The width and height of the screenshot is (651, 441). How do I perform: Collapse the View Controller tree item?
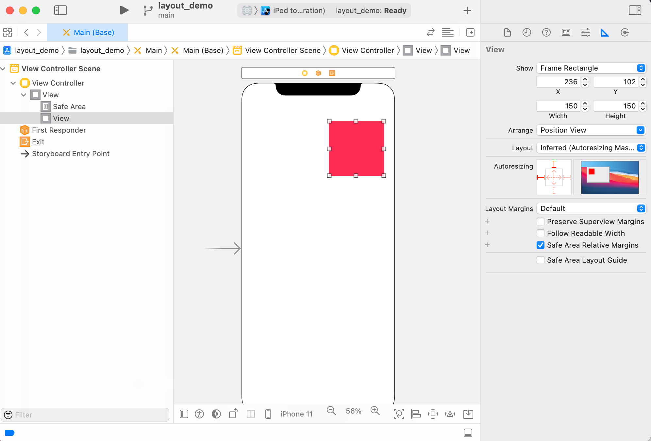pos(13,83)
